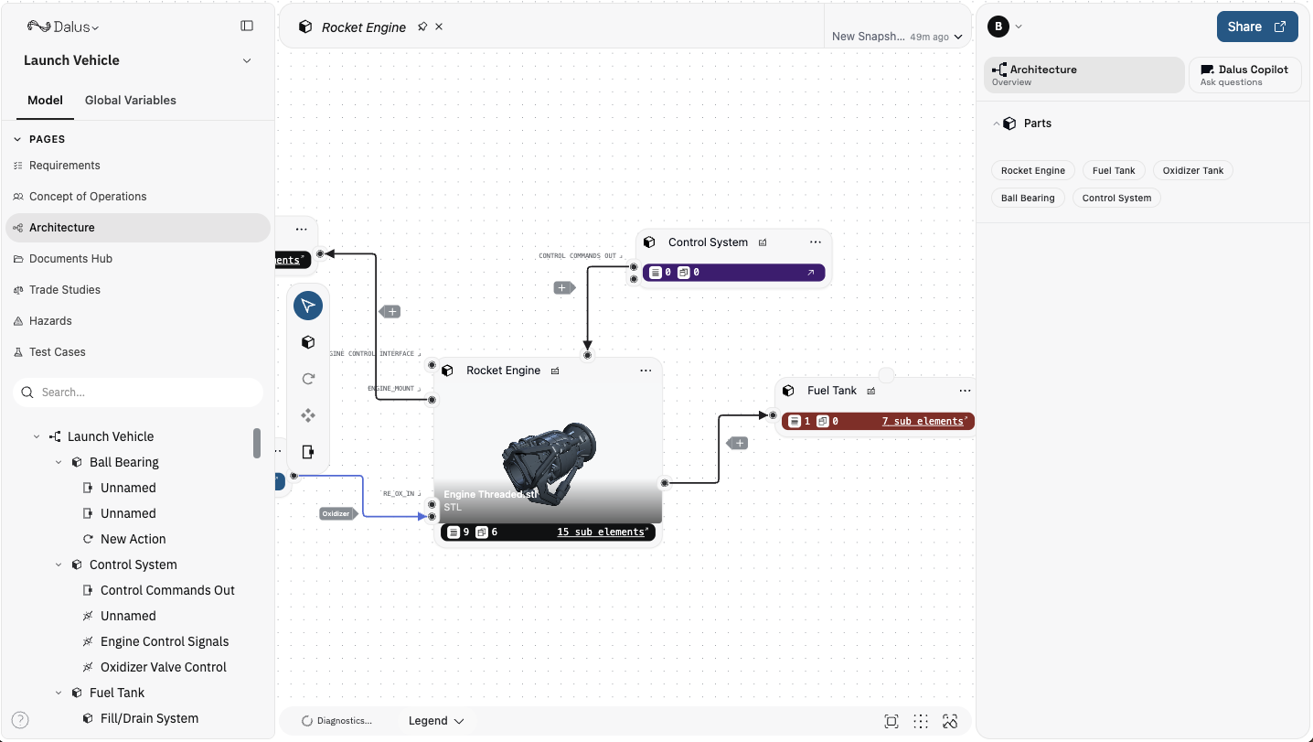Open the Requirements page

point(138,166)
